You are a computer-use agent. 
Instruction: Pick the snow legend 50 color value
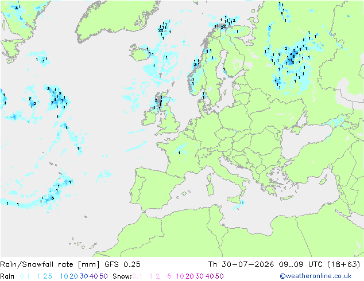click(x=219, y=276)
